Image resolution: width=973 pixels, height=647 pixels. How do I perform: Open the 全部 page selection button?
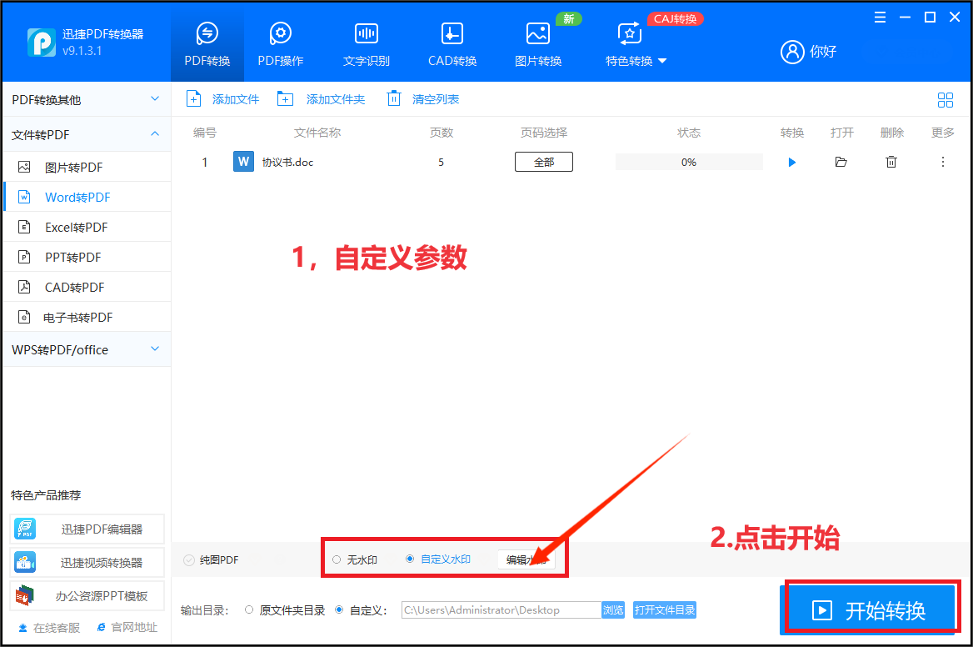[544, 162]
